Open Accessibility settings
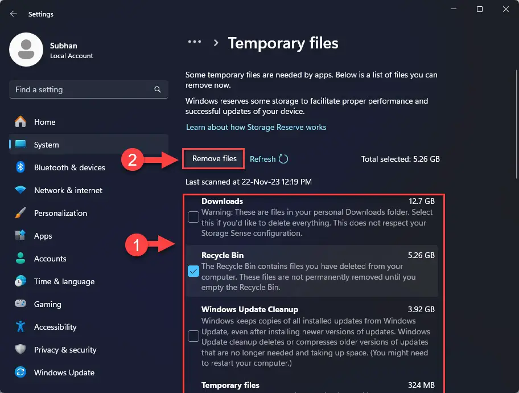 click(89, 327)
